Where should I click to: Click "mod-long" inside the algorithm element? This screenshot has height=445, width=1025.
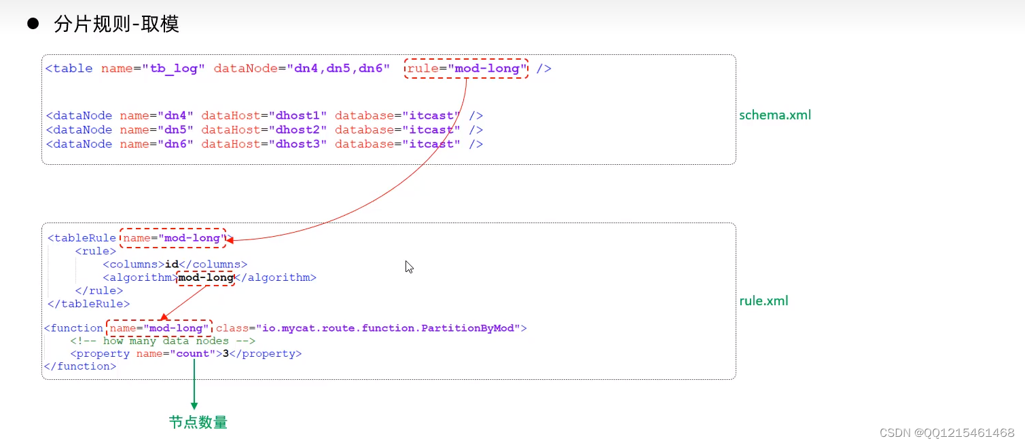tap(206, 277)
